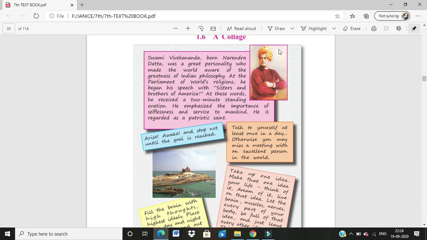Click the "Take up one idea" note
This screenshot has height=240, width=427.
[257, 197]
